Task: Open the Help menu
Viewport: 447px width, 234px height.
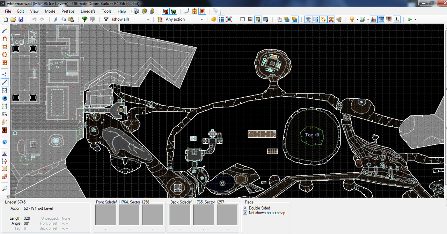Action: tap(122, 11)
